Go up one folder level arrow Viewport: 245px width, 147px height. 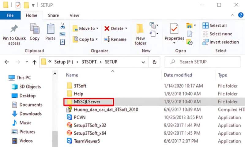(34, 62)
